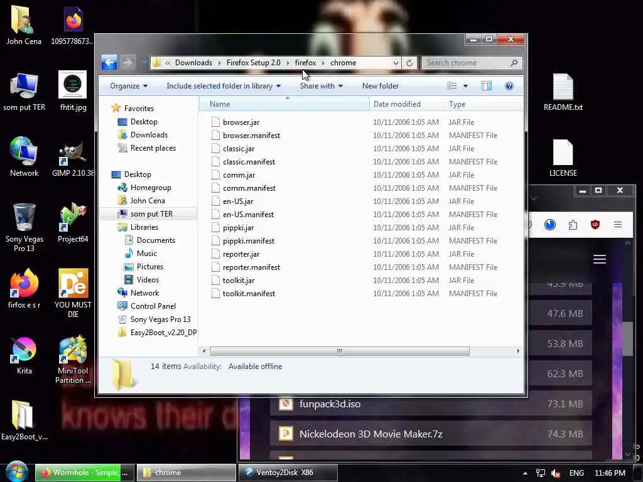
Task: Open the browser hamburger menu icon
Action: point(618,225)
